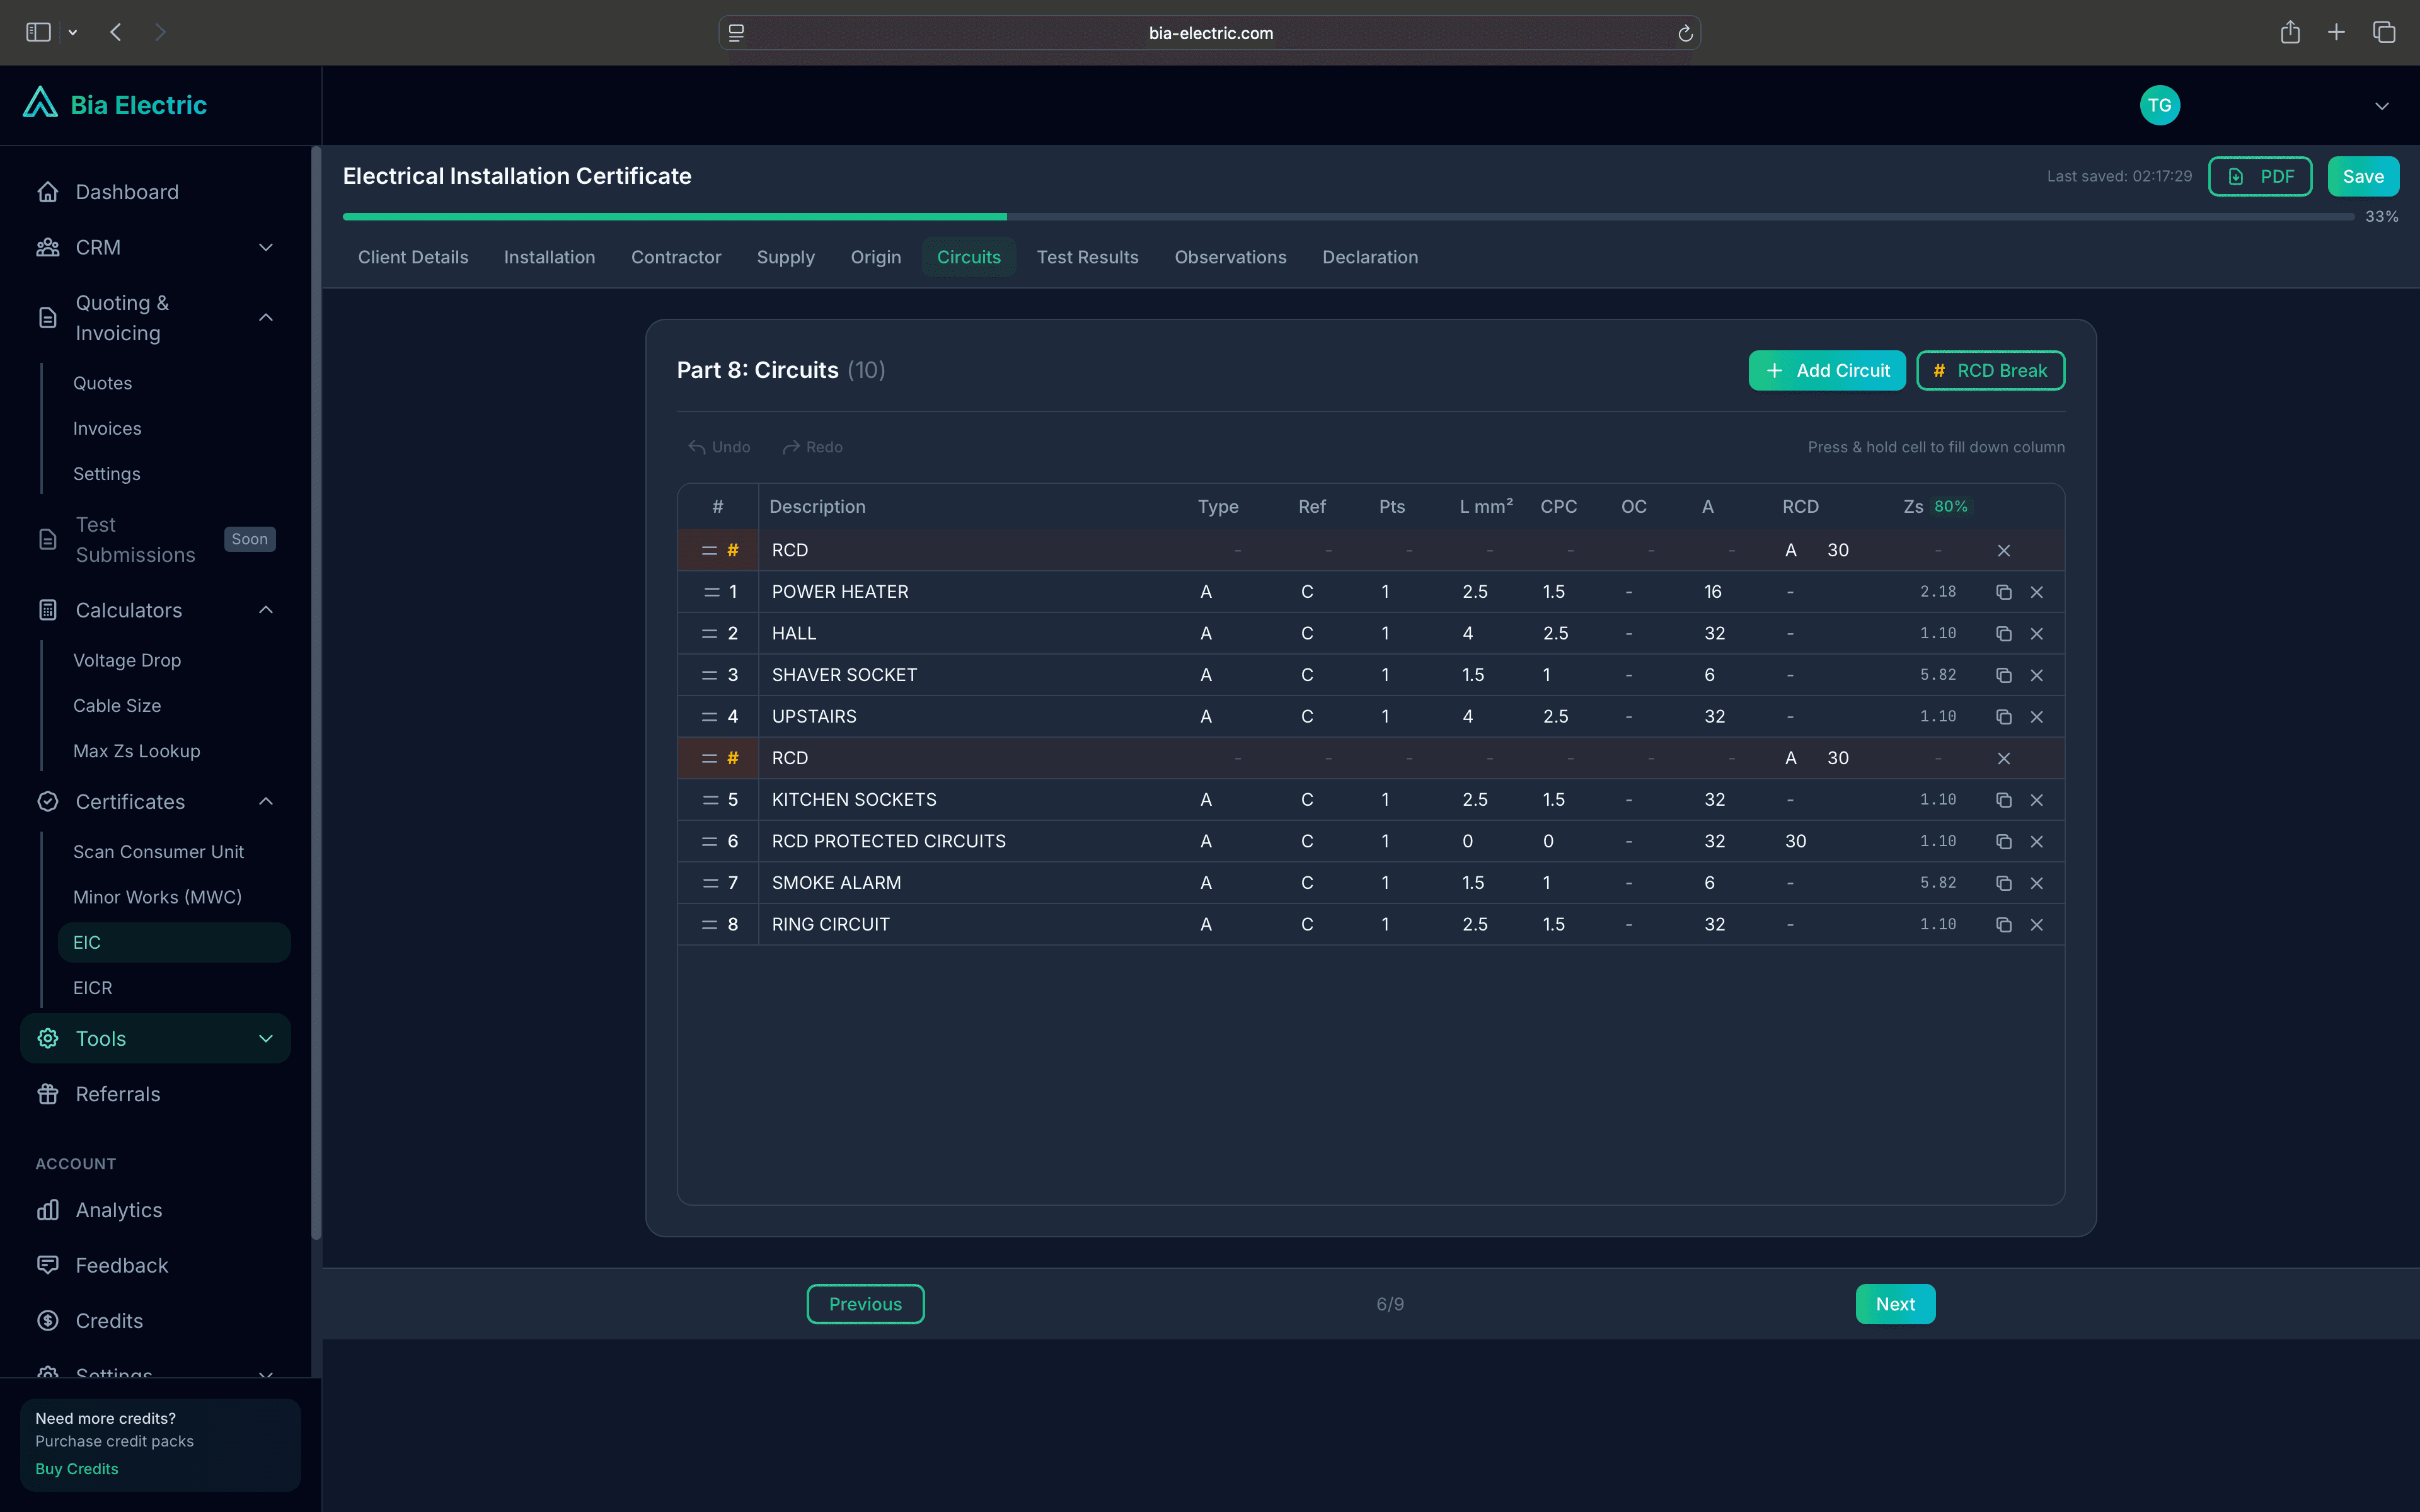
Task: Click drag handle of HALL row
Action: coord(710,634)
